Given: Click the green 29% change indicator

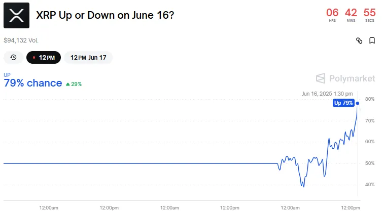Looking at the screenshot, I should pyautogui.click(x=74, y=84).
